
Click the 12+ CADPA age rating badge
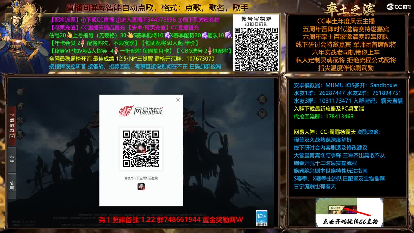click(x=261, y=218)
